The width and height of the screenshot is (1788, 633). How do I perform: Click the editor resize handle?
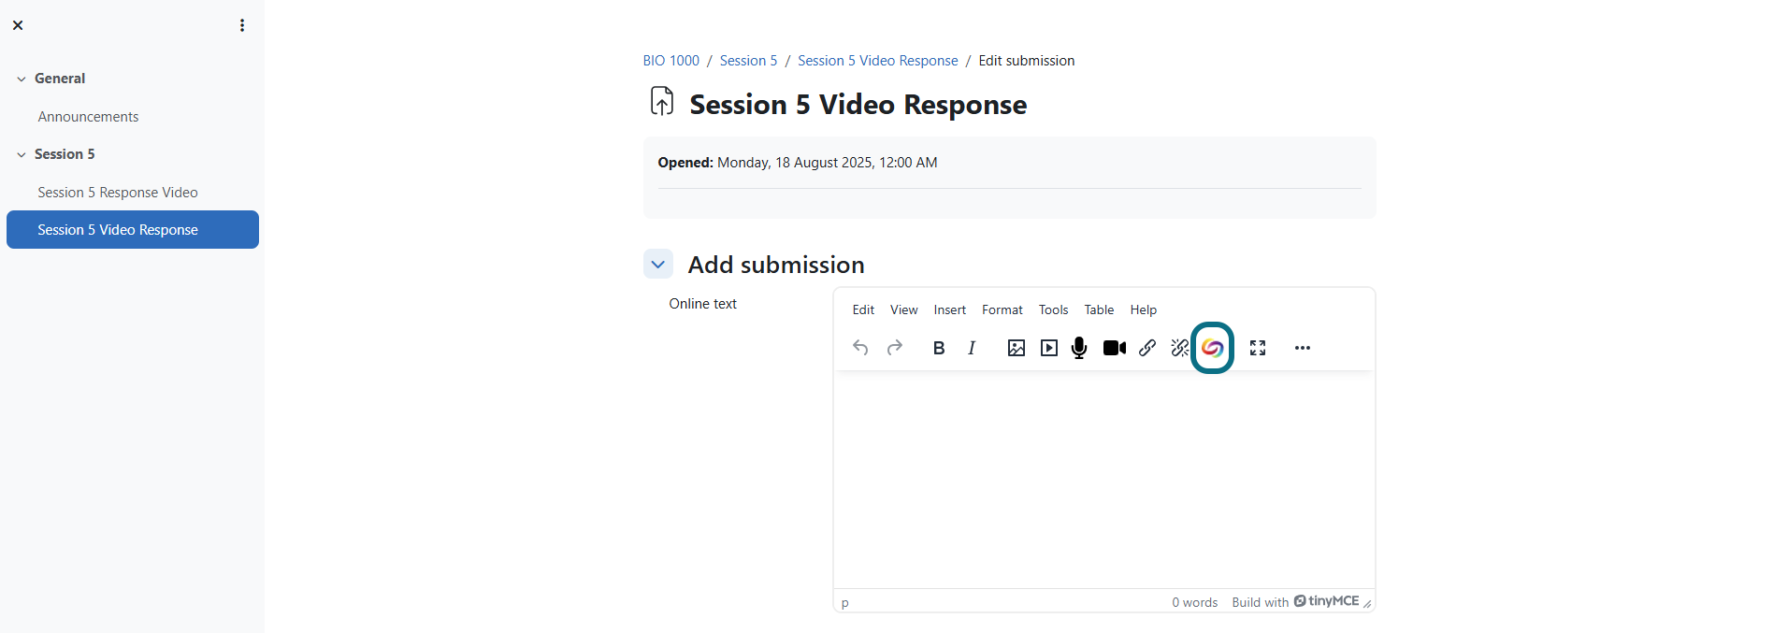tap(1367, 604)
